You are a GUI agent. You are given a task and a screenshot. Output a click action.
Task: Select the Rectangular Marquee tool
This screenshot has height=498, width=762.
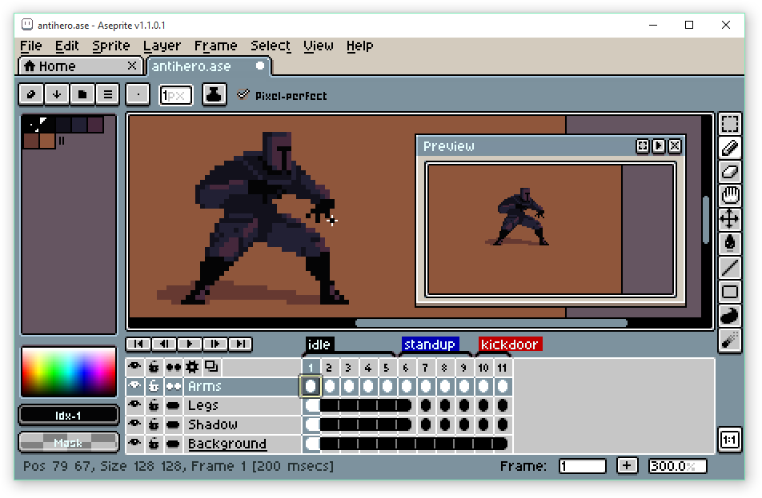[x=729, y=124]
